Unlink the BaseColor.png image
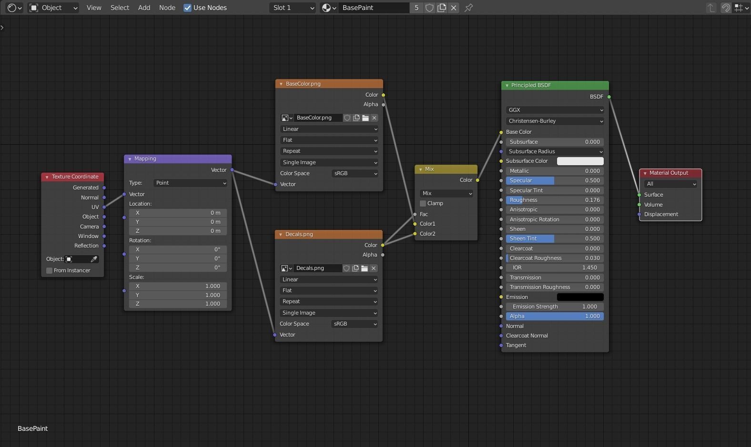 (375, 118)
